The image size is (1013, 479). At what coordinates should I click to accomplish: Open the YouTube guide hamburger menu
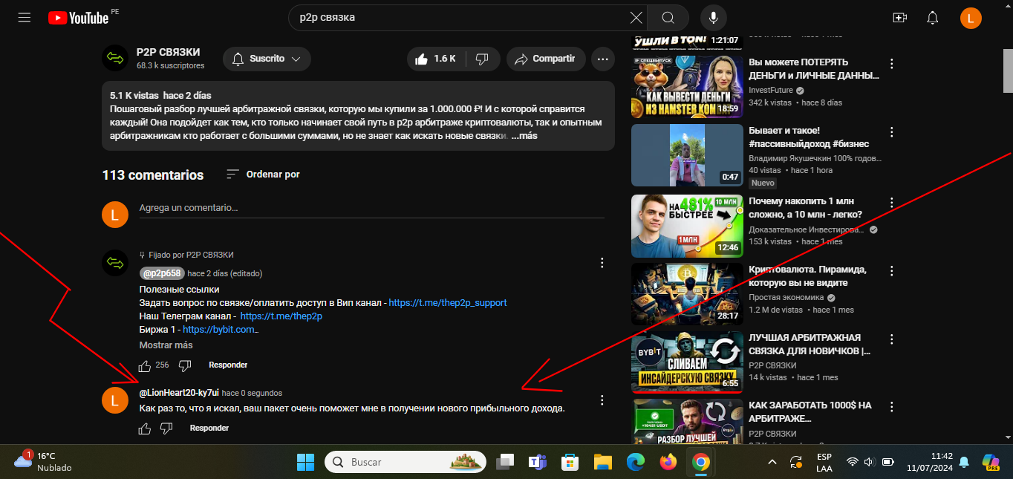click(x=25, y=17)
